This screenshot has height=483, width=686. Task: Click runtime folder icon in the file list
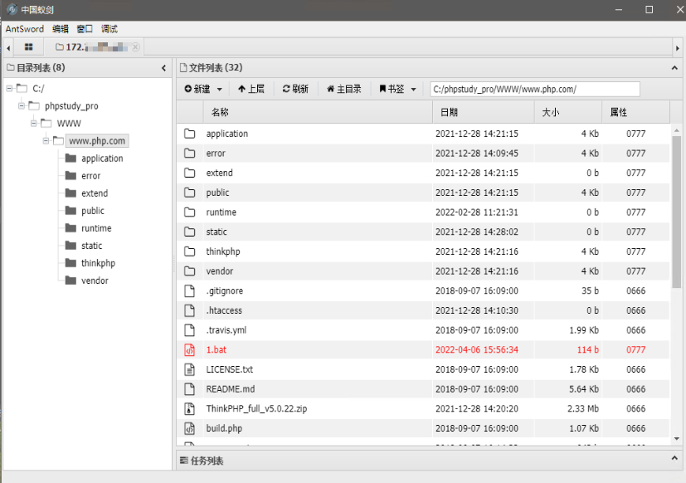189,212
